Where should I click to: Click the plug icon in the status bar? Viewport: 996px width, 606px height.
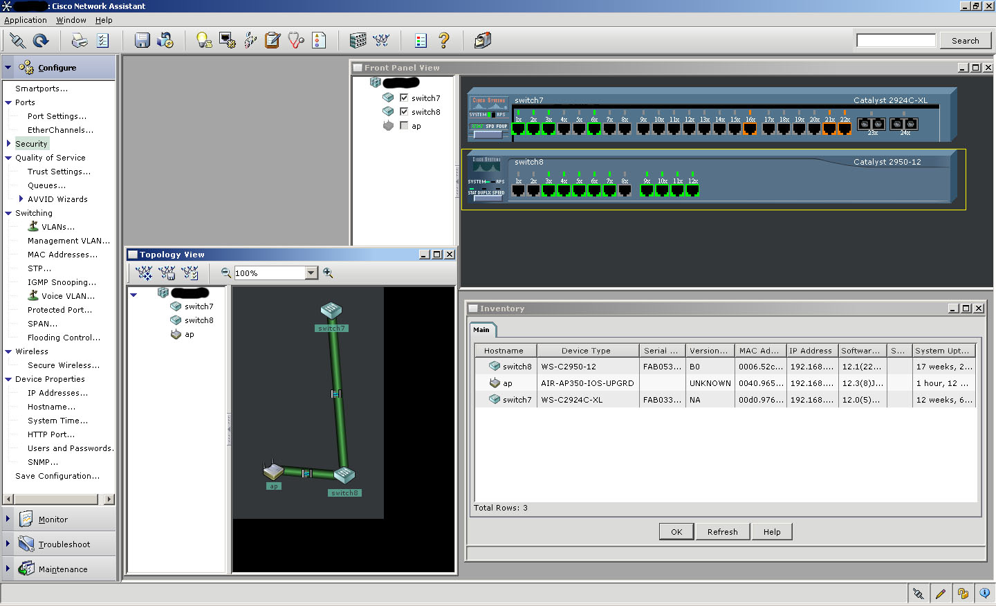click(918, 594)
